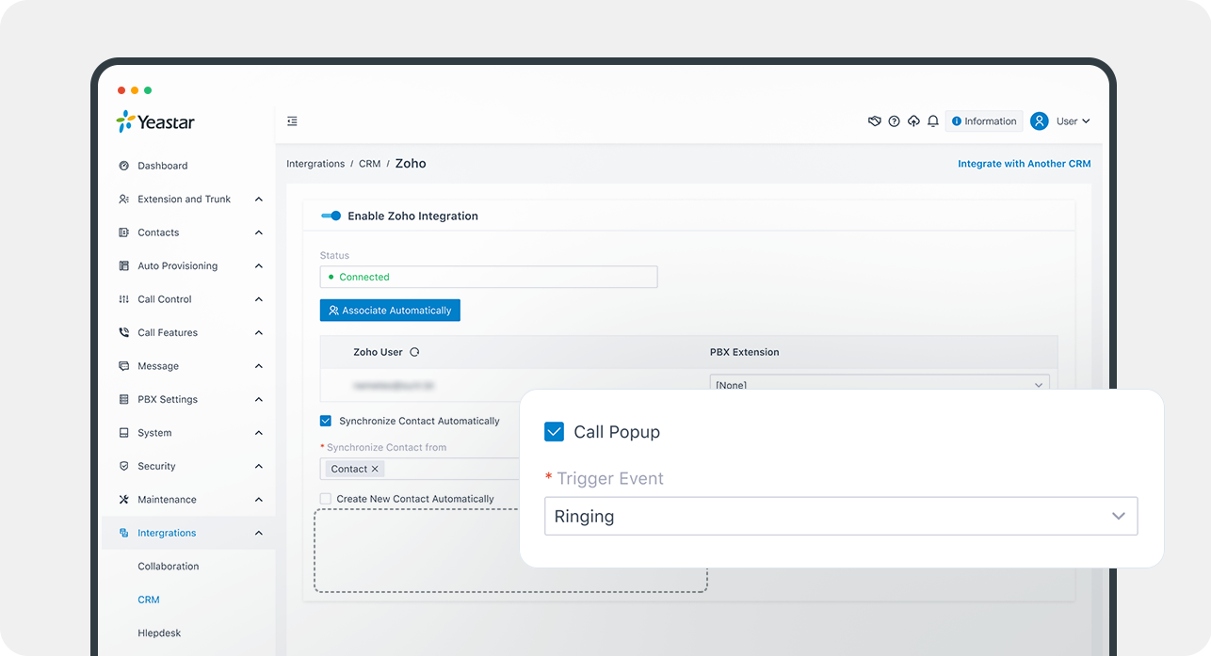This screenshot has height=656, width=1211.
Task: Open help via the question mark icon
Action: pos(894,121)
